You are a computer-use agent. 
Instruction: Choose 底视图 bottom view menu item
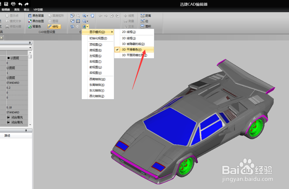(x=98, y=50)
